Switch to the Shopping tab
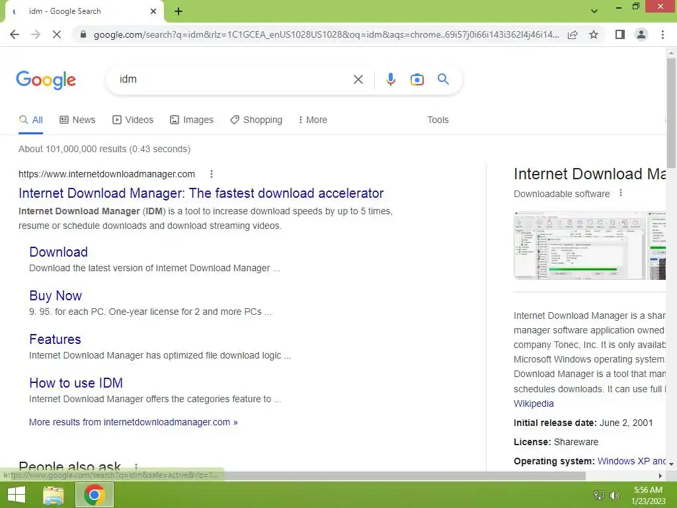The image size is (677, 508). tap(257, 120)
